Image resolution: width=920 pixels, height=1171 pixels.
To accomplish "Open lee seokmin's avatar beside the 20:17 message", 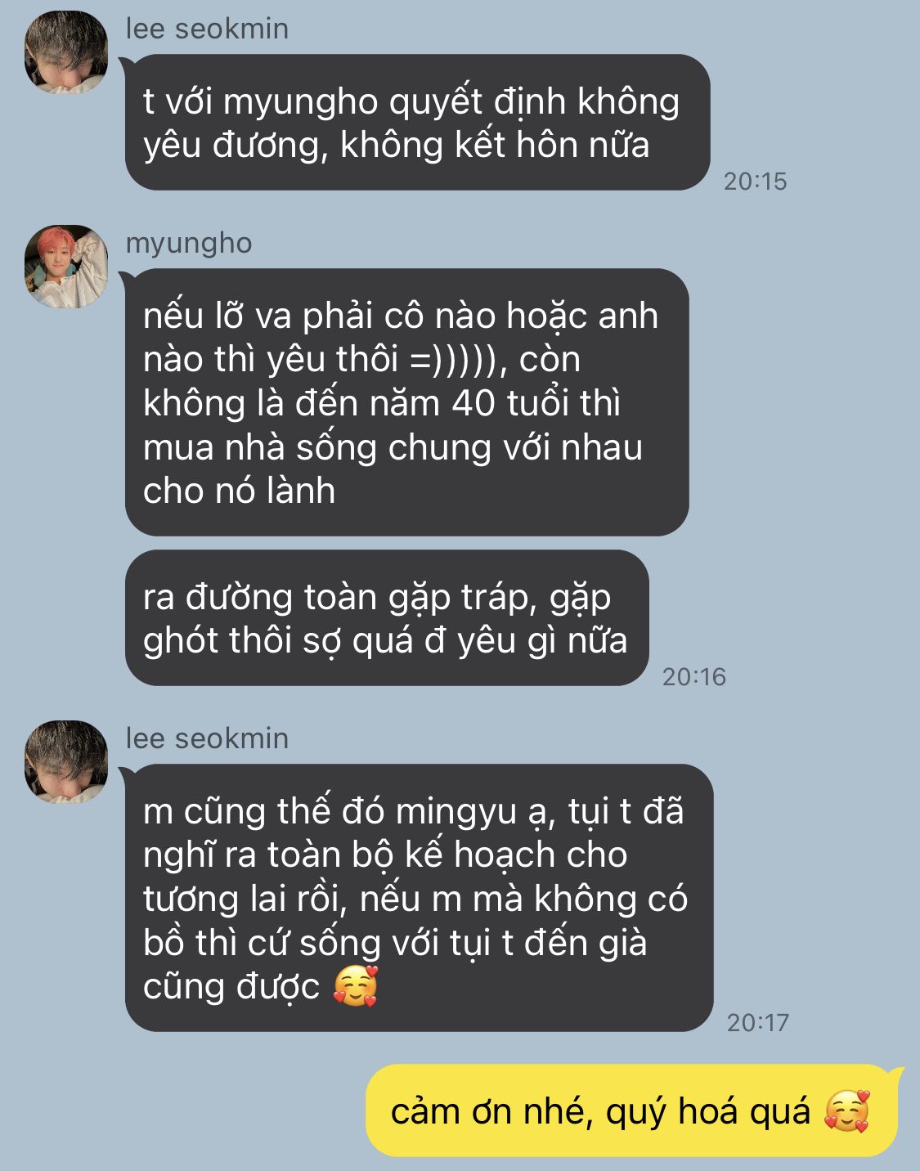I will (66, 762).
